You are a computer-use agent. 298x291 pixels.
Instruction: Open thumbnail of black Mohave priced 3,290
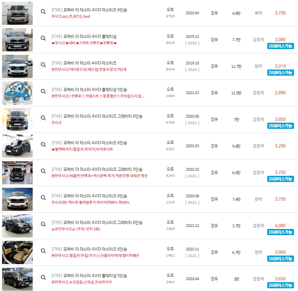click(17, 146)
